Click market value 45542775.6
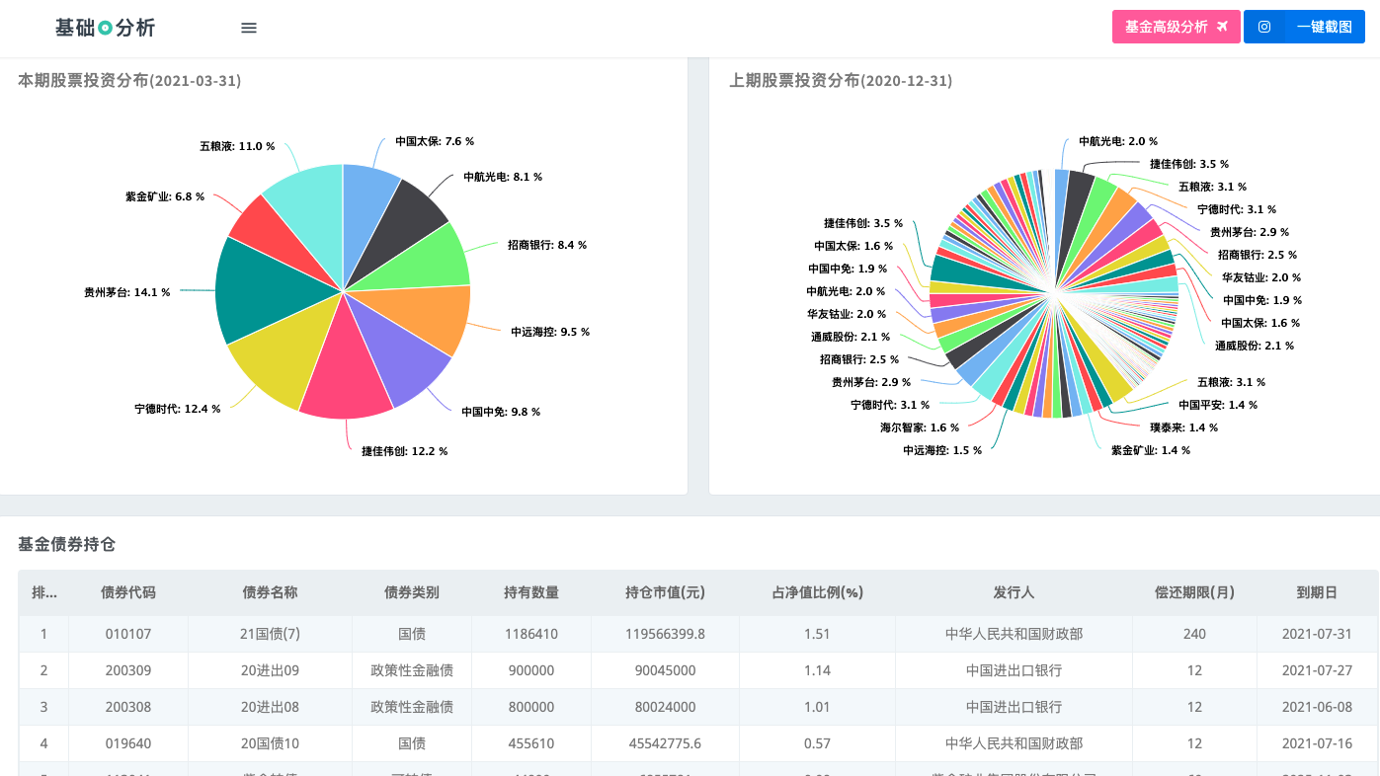This screenshot has width=1380, height=776. click(x=666, y=743)
